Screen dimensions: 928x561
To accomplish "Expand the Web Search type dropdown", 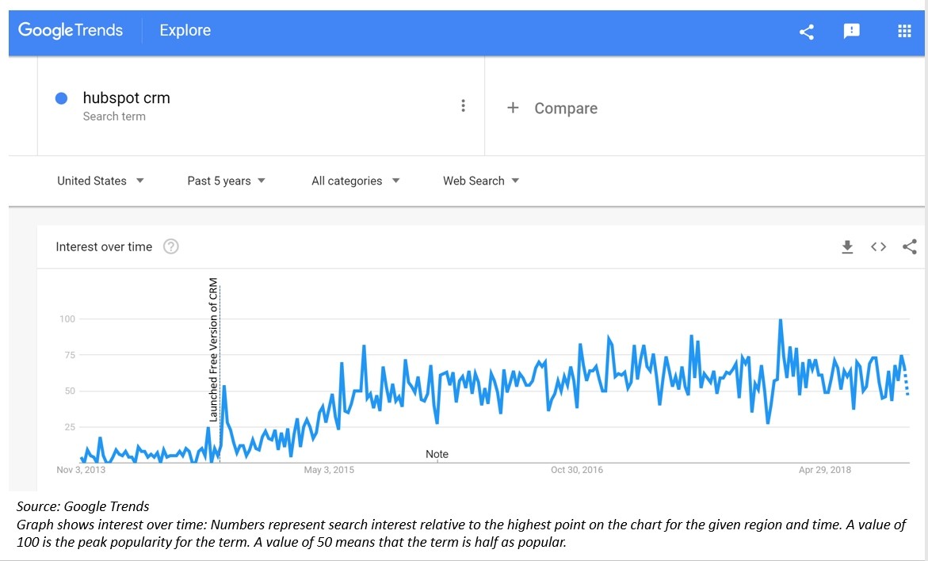I will point(480,181).
